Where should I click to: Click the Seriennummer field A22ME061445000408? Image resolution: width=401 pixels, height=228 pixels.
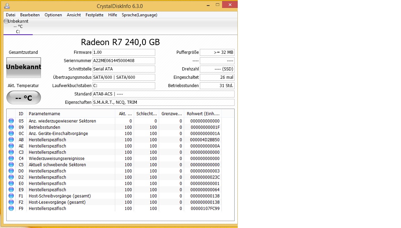pos(124,61)
